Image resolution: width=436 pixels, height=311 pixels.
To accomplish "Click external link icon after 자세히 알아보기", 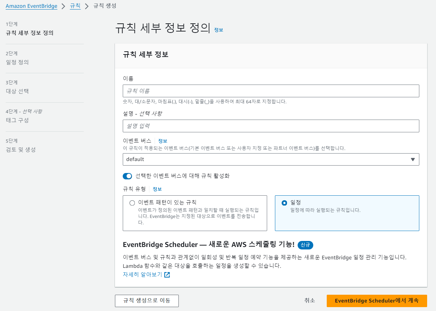I will pyautogui.click(x=167, y=275).
